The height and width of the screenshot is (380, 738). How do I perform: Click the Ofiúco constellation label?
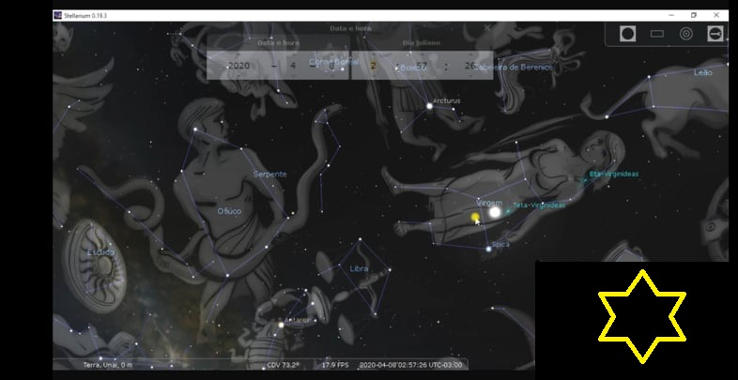point(229,211)
